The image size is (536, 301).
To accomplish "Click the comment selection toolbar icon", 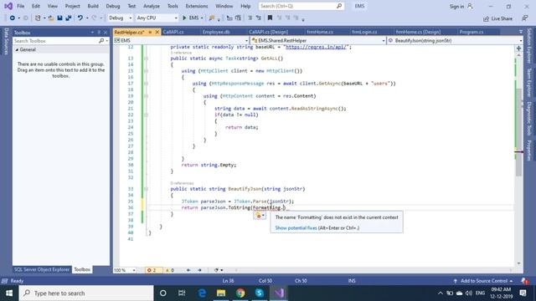I will pos(250,18).
